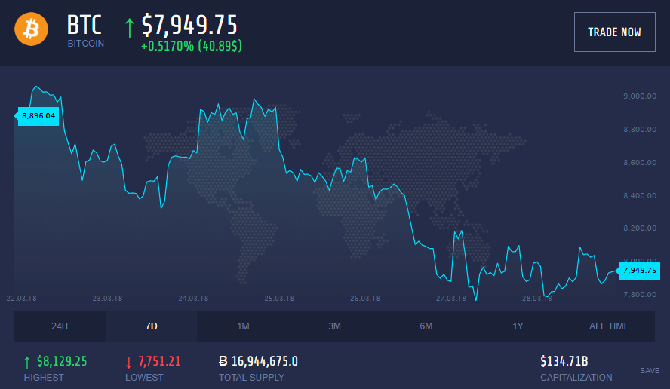Select the ALL TIME range tab
The height and width of the screenshot is (389, 670).
(x=610, y=326)
